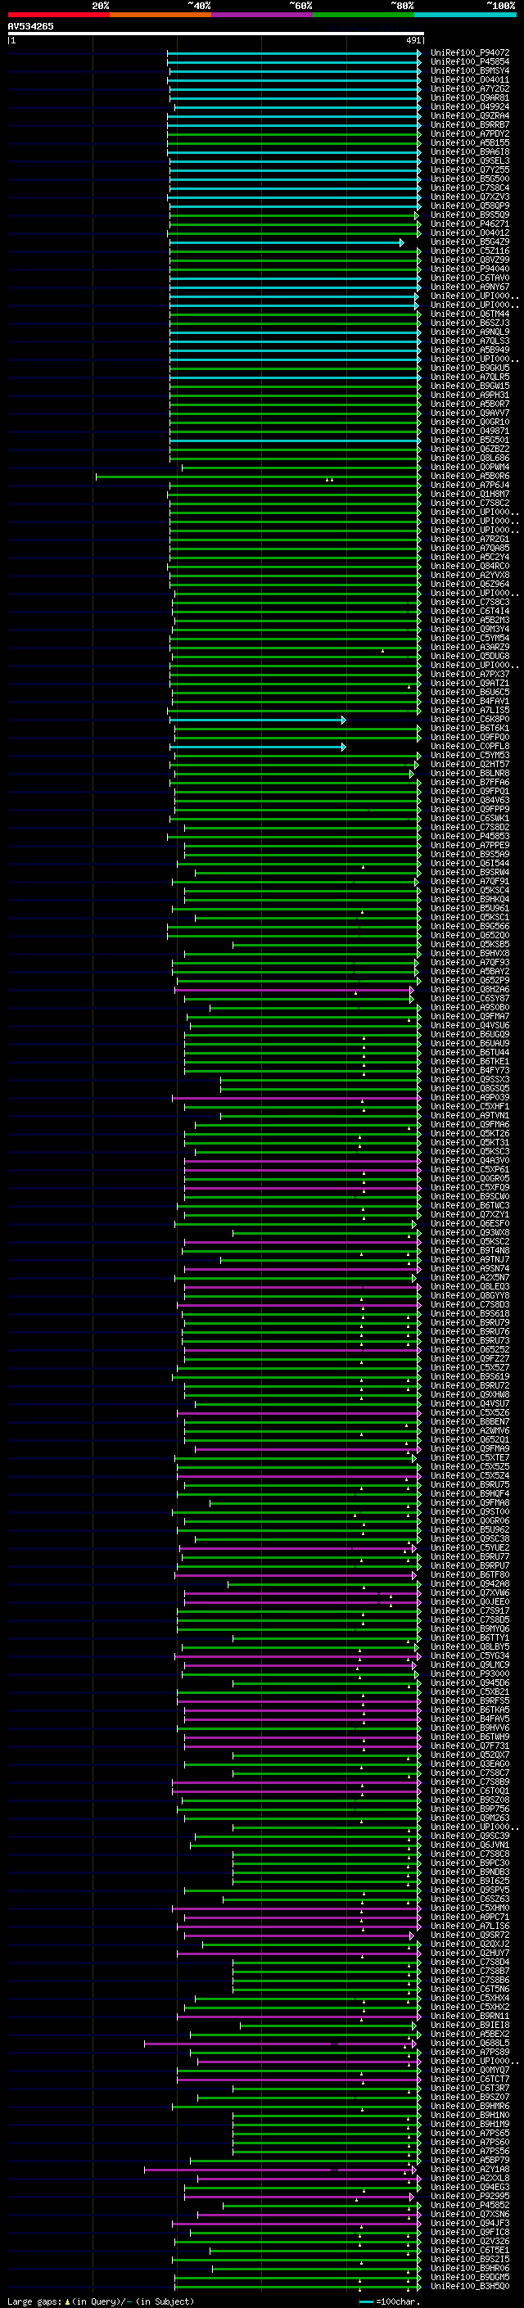Click the alignment bar for UniRef100_A5B0R6

(x=258, y=477)
